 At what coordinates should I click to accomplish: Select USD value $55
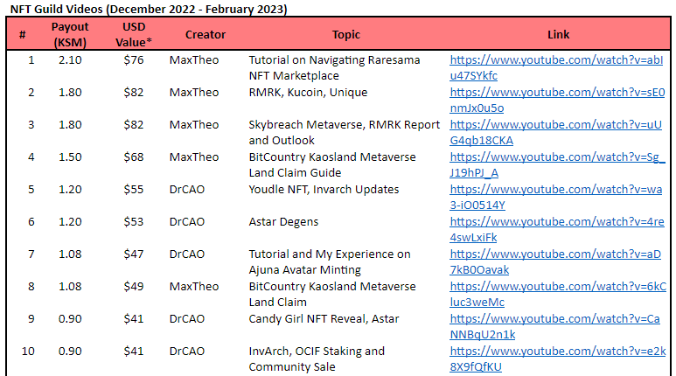coord(134,189)
